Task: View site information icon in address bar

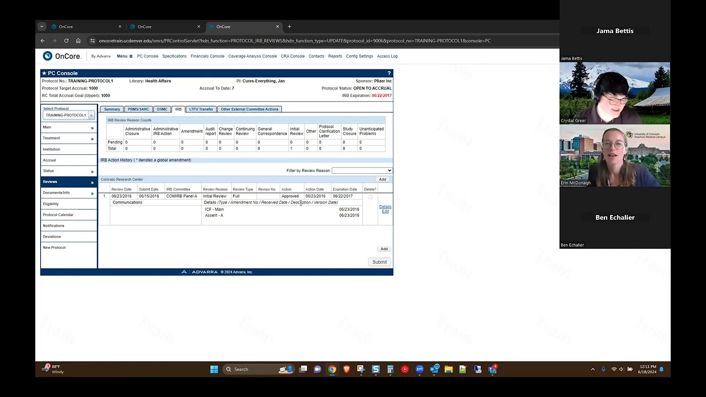Action: pos(93,41)
